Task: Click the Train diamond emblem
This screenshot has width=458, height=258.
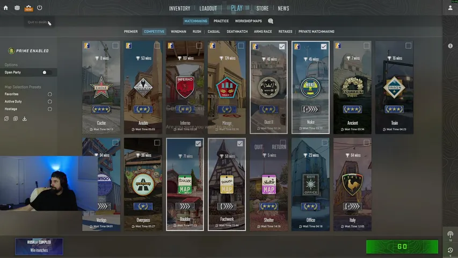Action: [x=394, y=87]
